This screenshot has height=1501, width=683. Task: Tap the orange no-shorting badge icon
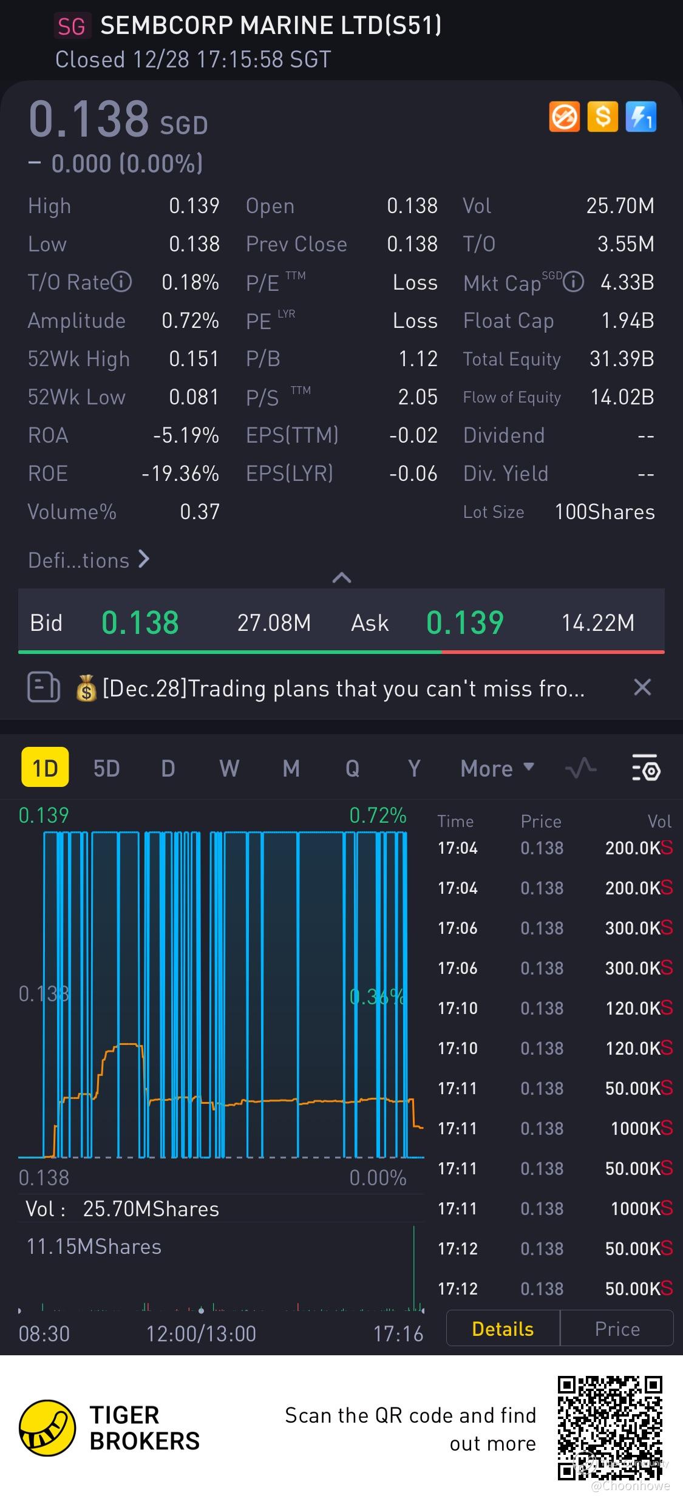(564, 117)
